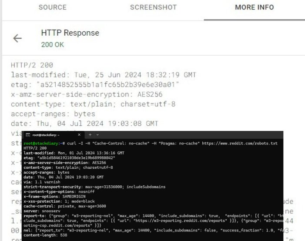The width and height of the screenshot is (305, 241).
Task: Click the curl command line in terminal
Action: (x=151, y=144)
